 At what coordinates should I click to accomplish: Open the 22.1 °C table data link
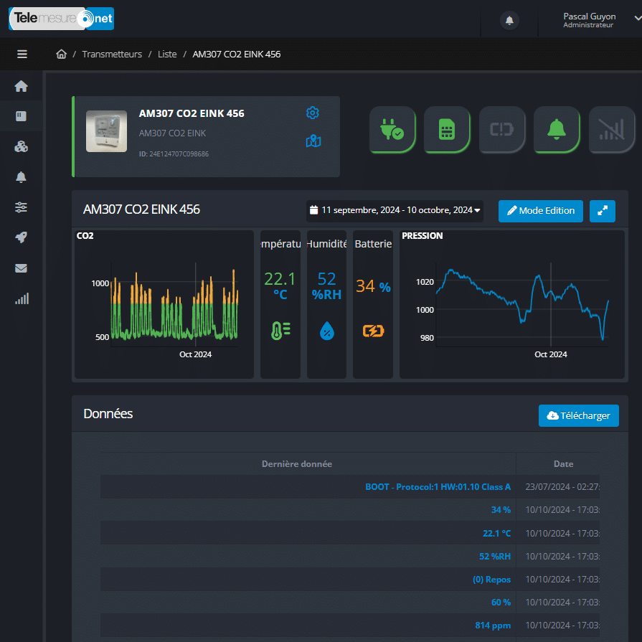pos(496,533)
